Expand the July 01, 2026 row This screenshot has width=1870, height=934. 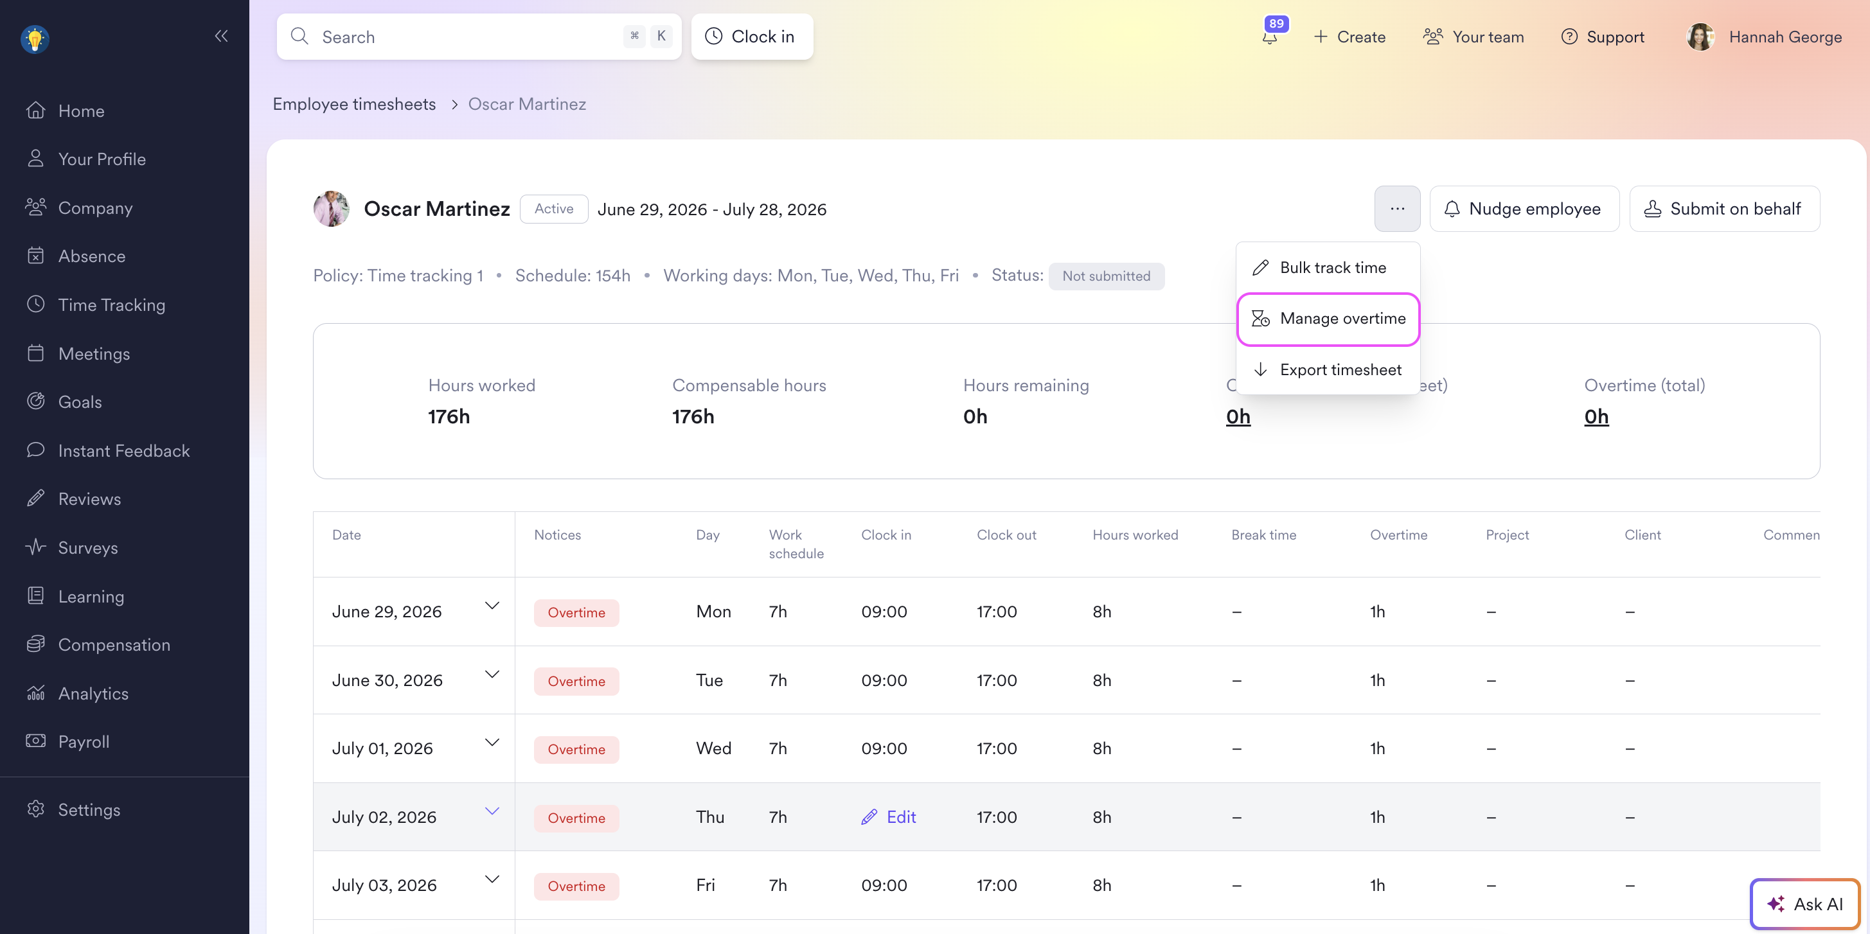pyautogui.click(x=492, y=743)
